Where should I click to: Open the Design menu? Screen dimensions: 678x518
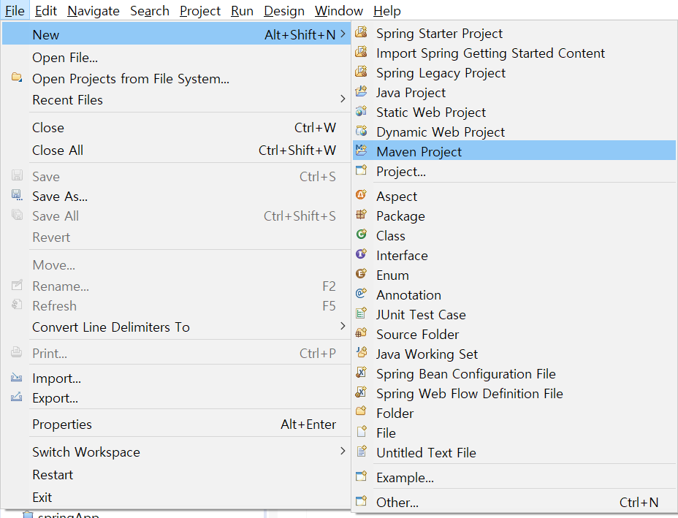point(284,10)
